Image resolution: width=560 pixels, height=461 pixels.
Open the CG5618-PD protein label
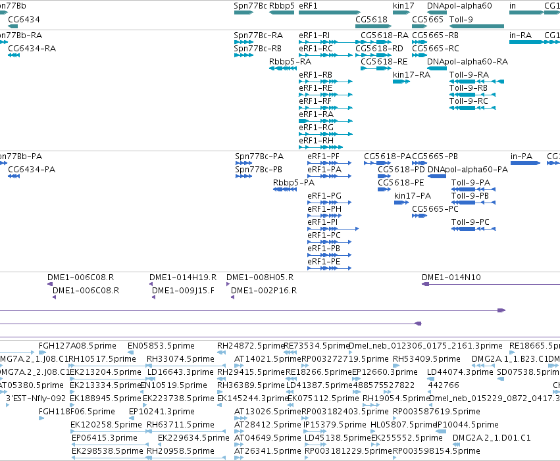(401, 169)
